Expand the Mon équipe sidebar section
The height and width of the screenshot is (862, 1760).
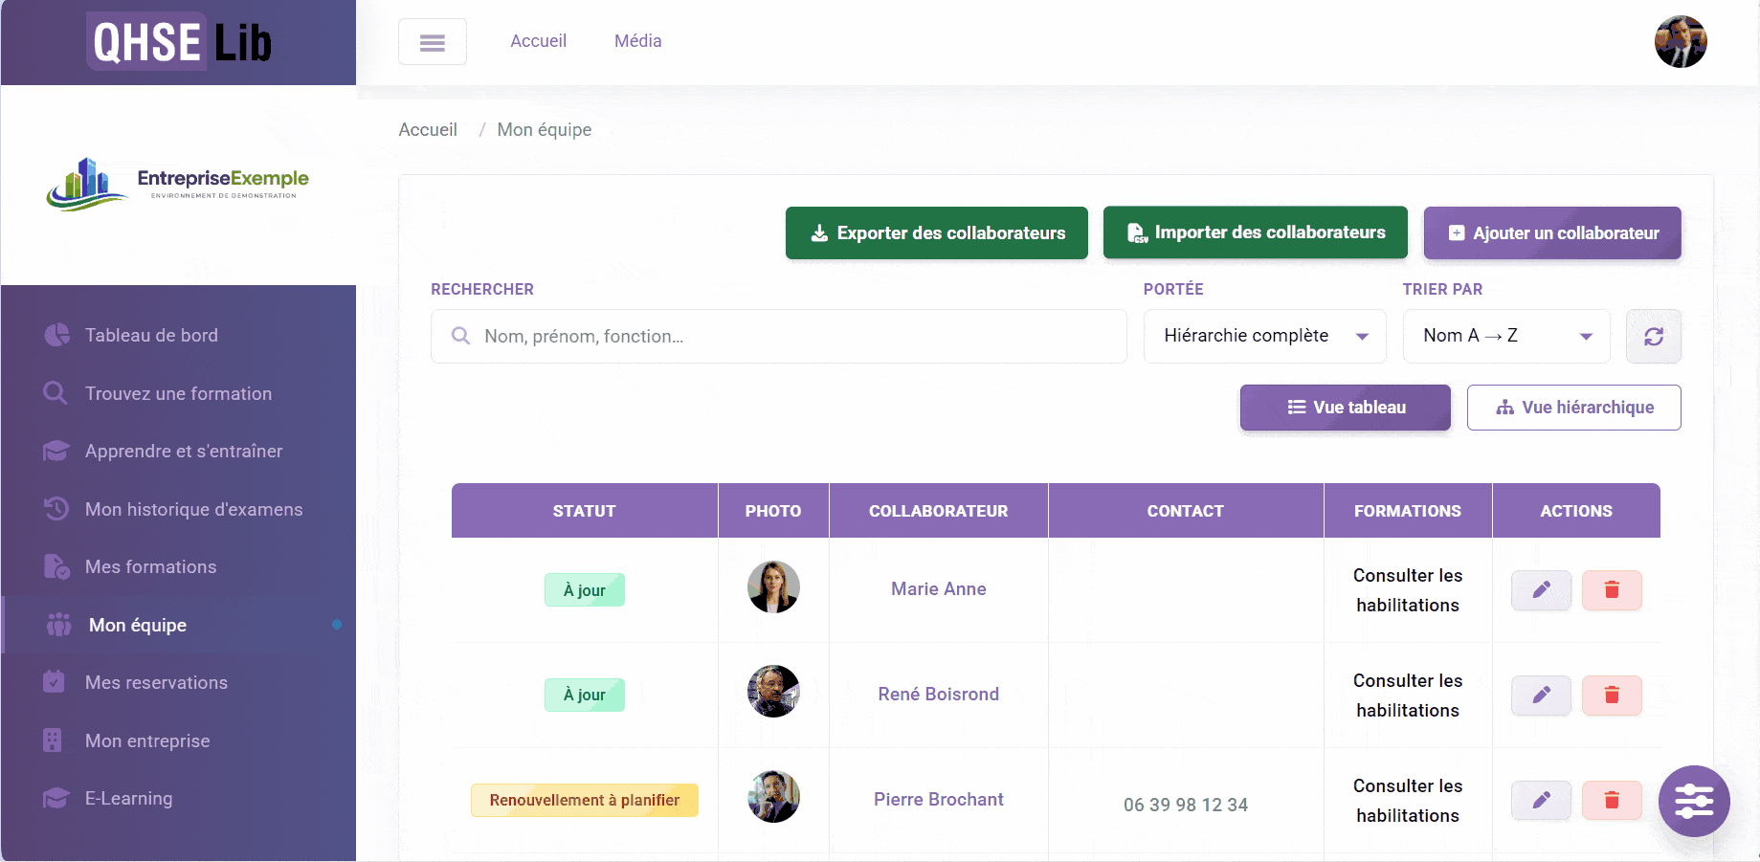pos(135,625)
